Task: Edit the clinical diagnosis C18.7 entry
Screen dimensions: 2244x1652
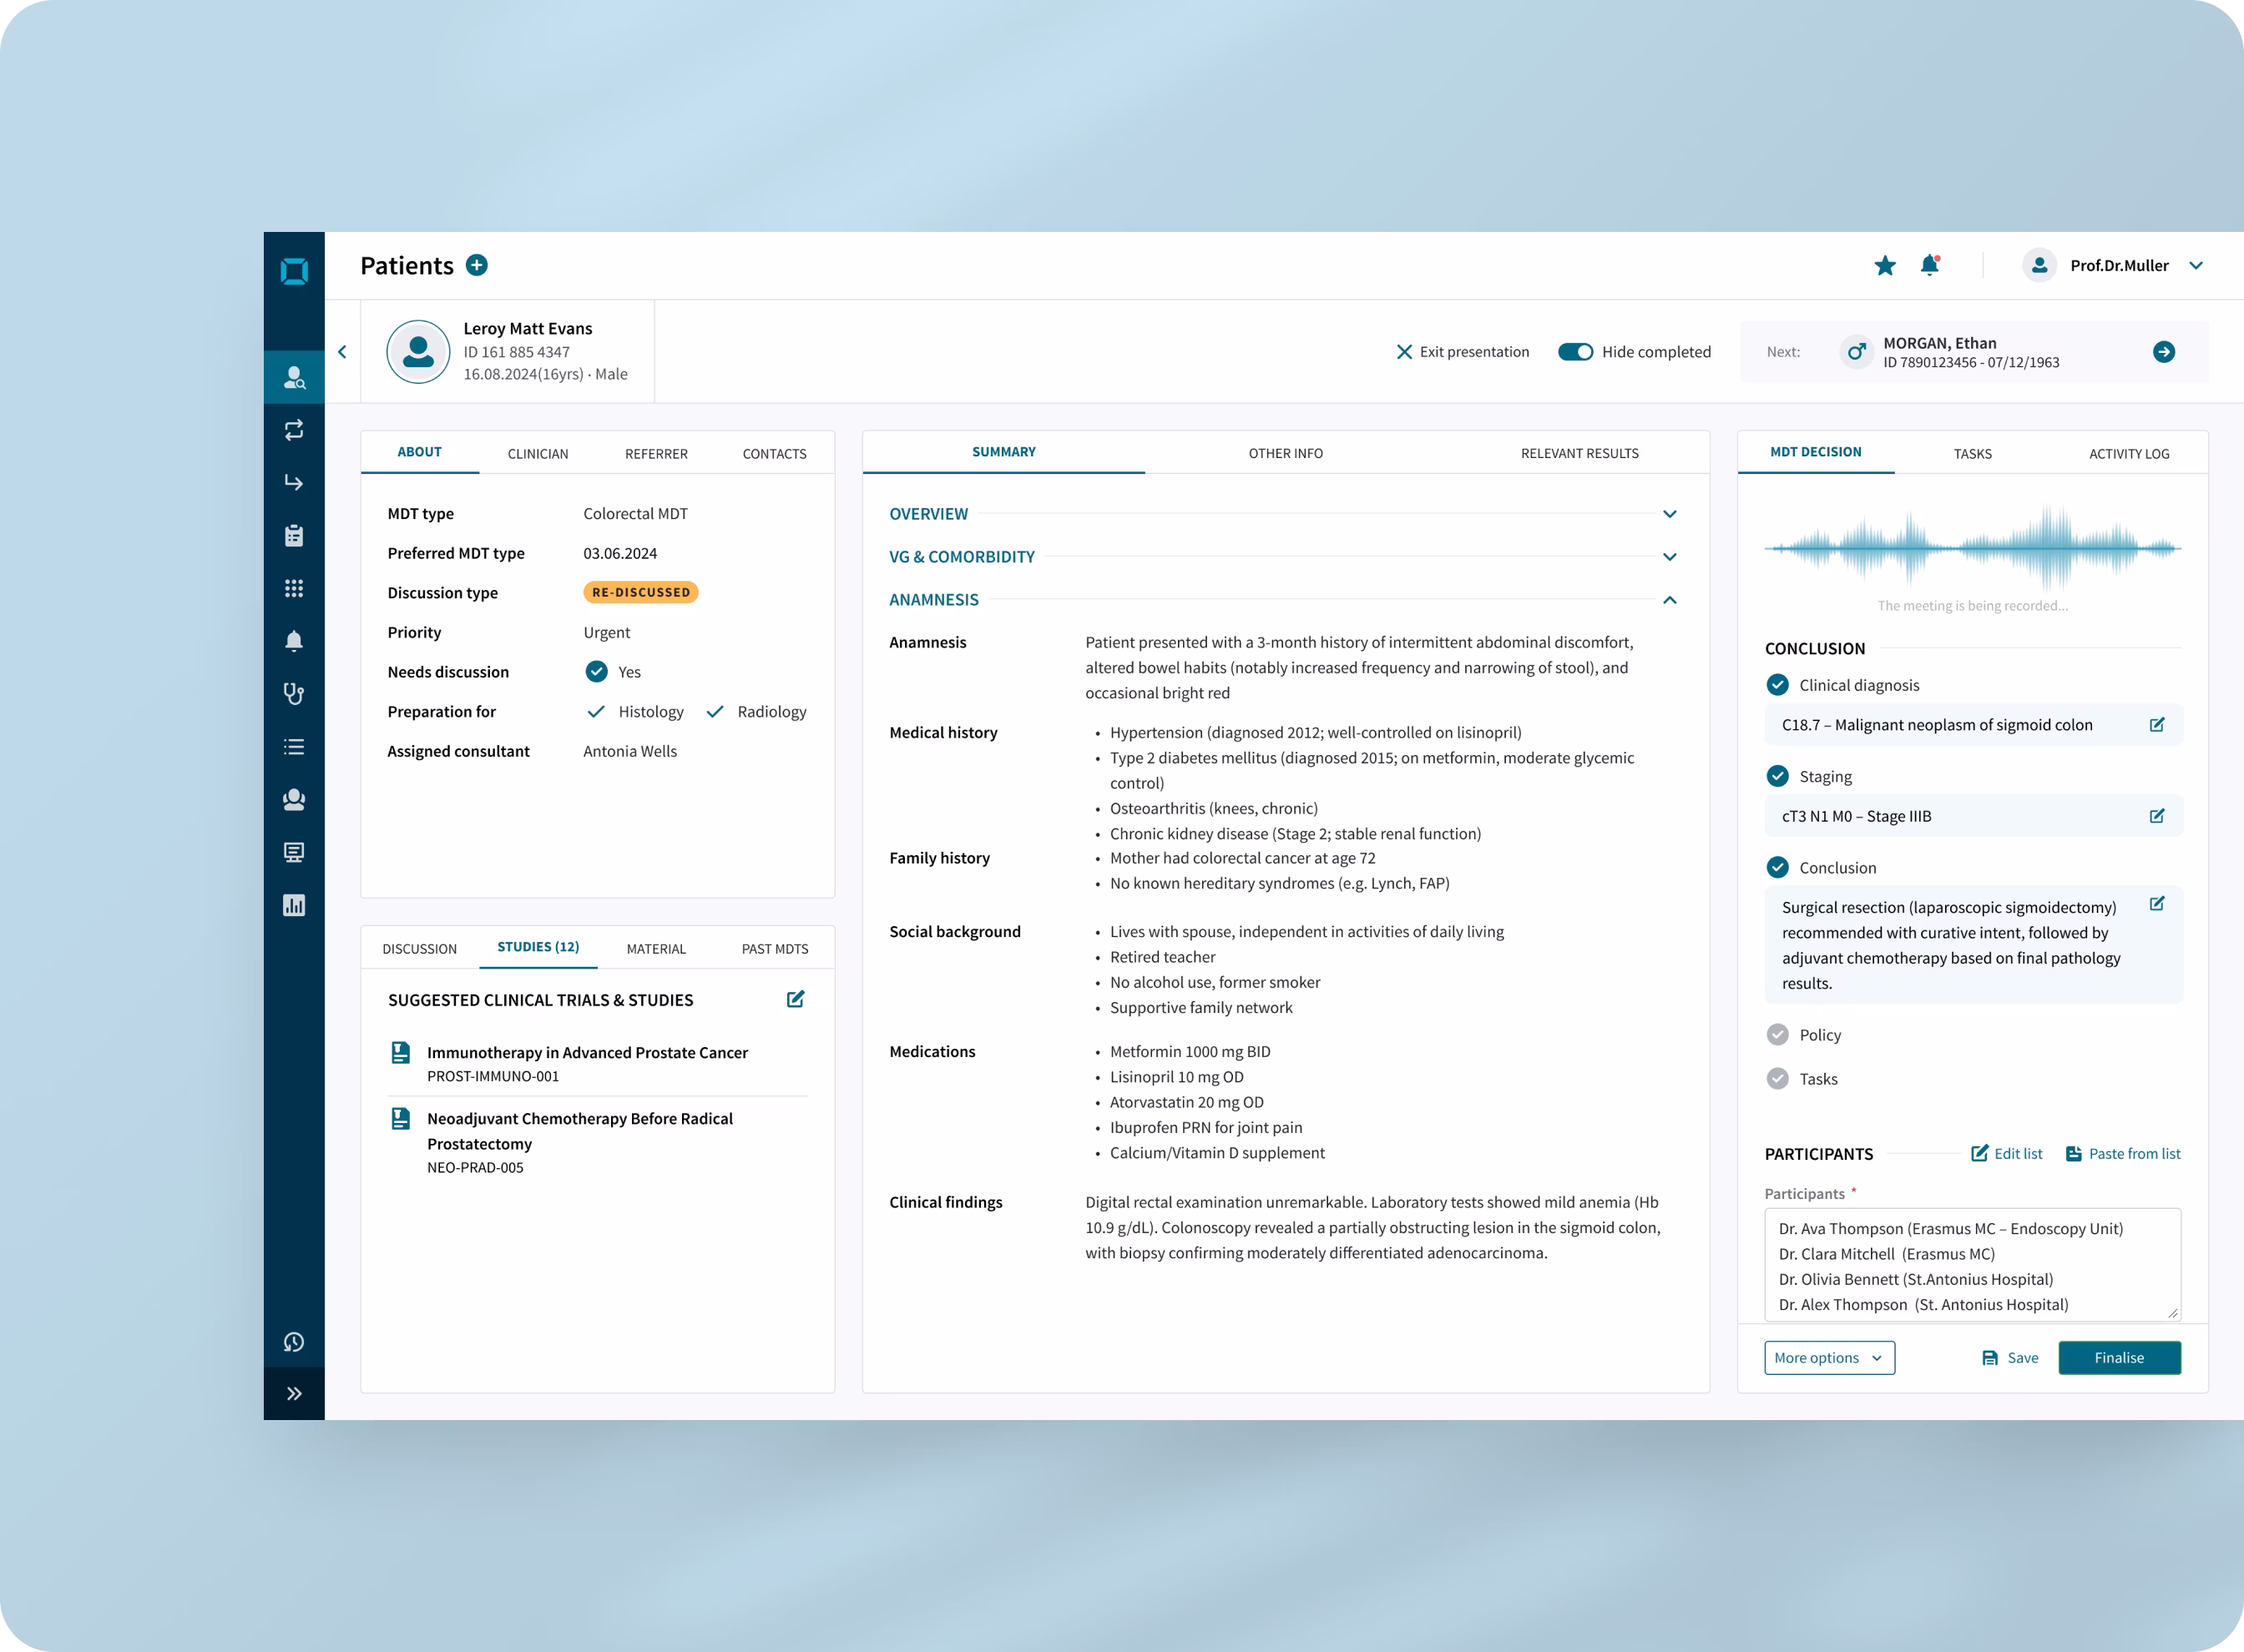Action: pyautogui.click(x=2156, y=725)
